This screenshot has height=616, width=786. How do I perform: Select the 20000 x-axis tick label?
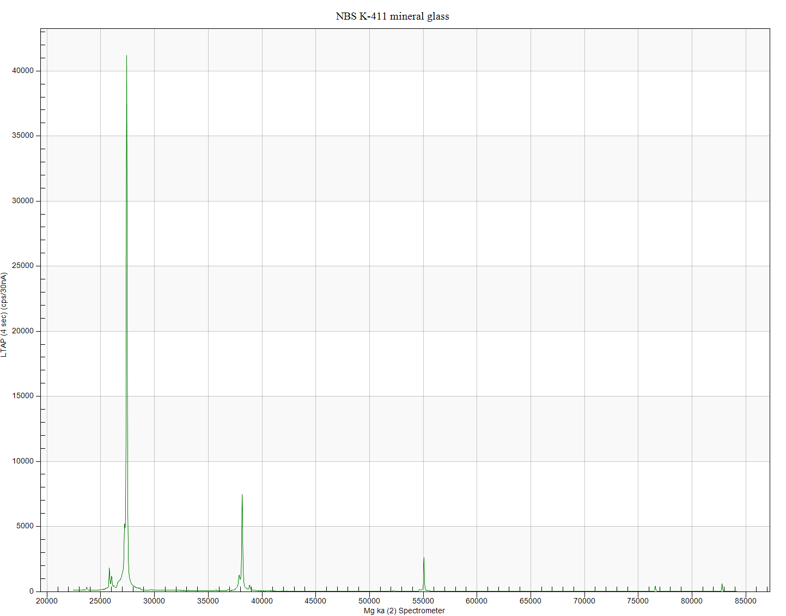pyautogui.click(x=46, y=601)
